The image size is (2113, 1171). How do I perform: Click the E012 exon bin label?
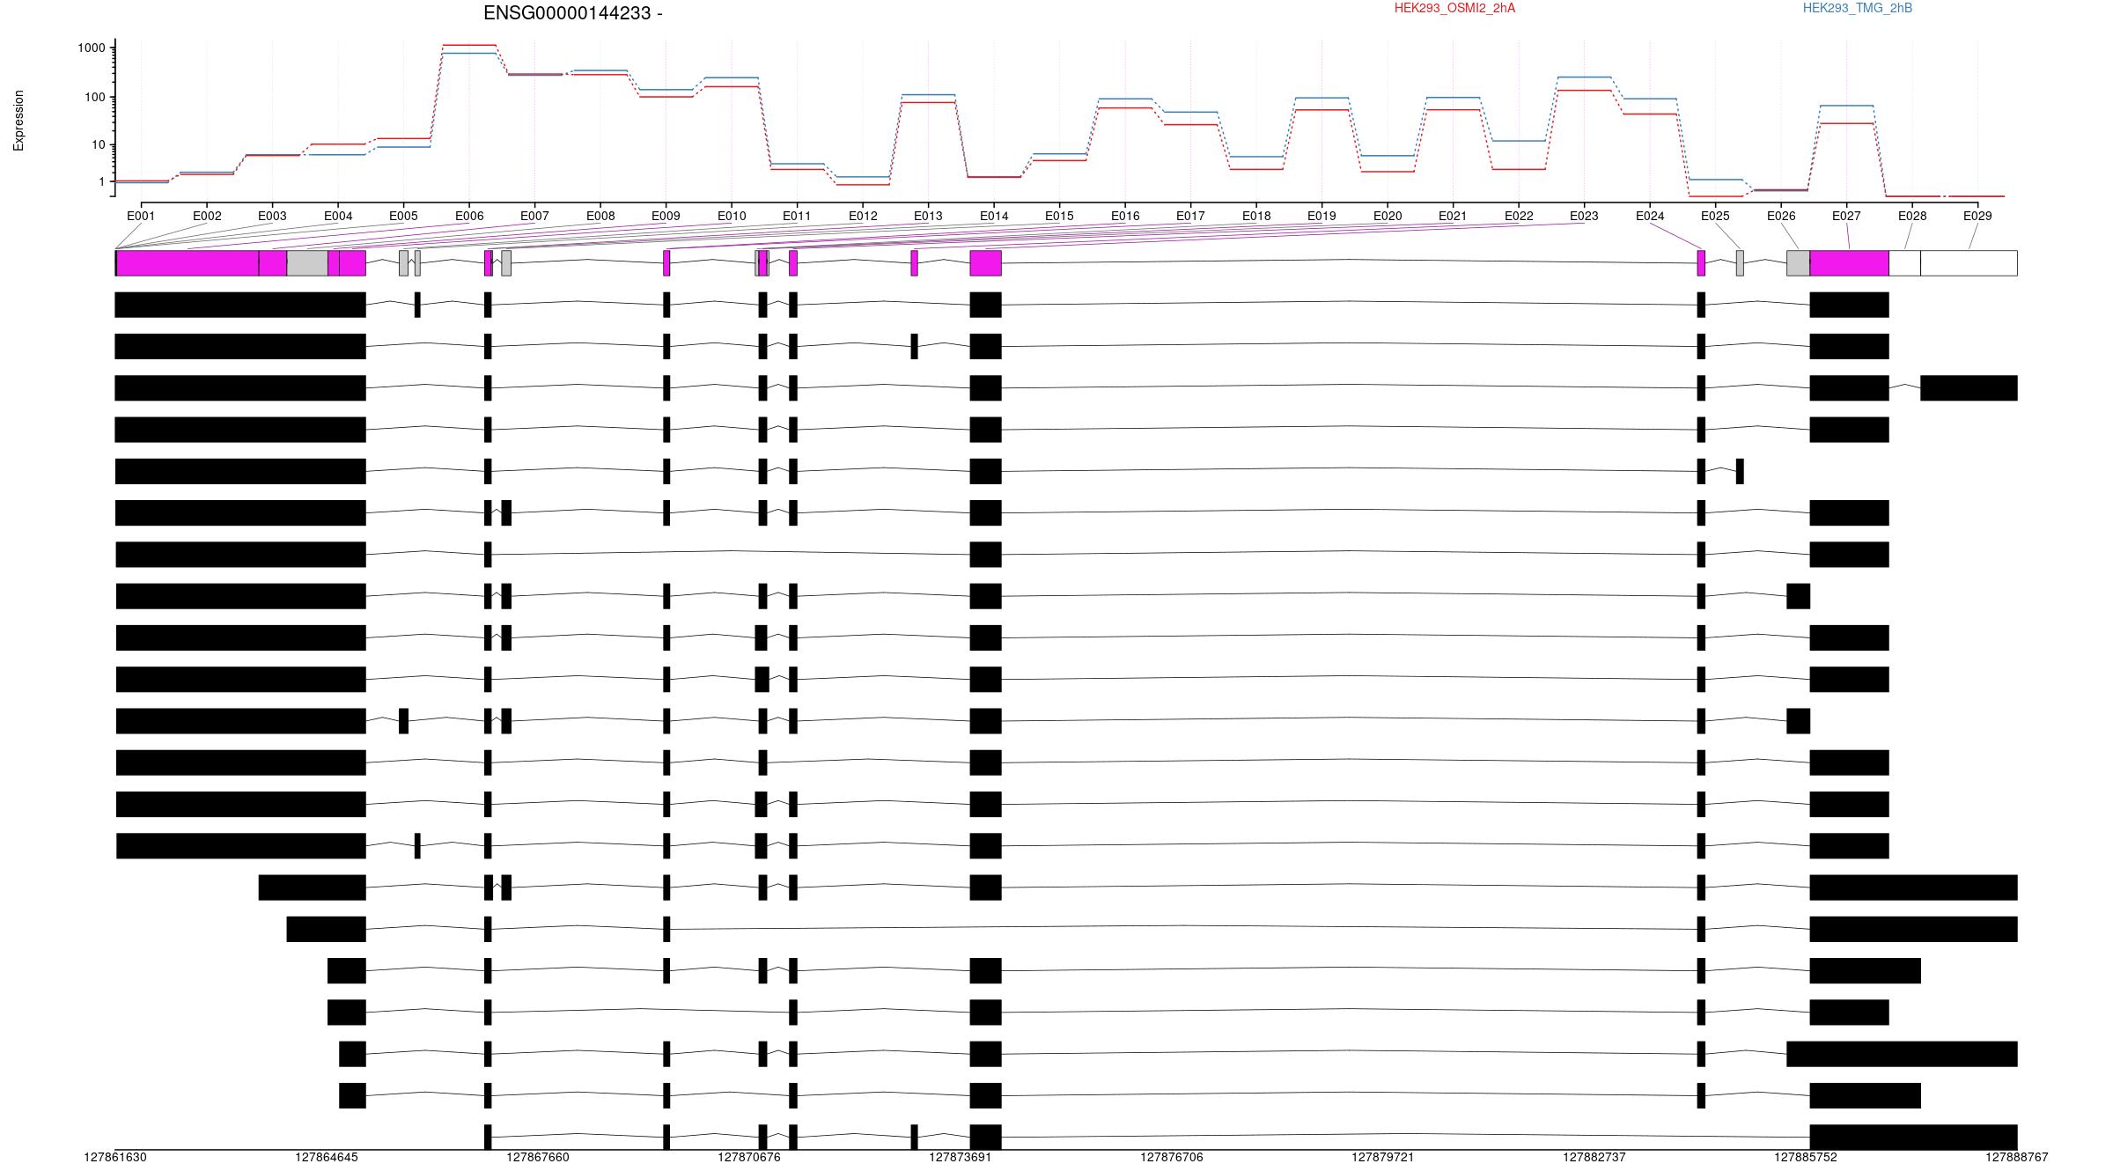coord(863,216)
